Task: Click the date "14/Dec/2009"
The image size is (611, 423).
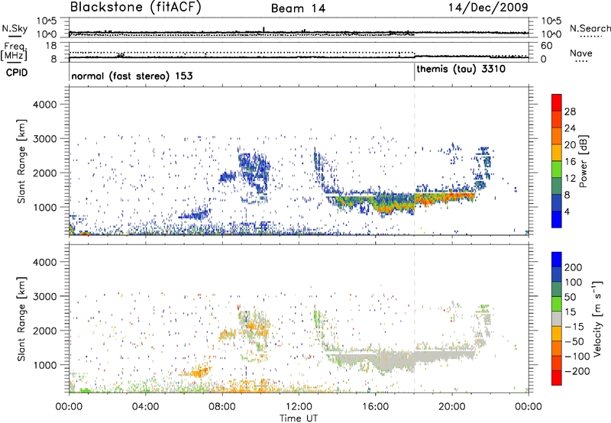Action: click(x=488, y=8)
